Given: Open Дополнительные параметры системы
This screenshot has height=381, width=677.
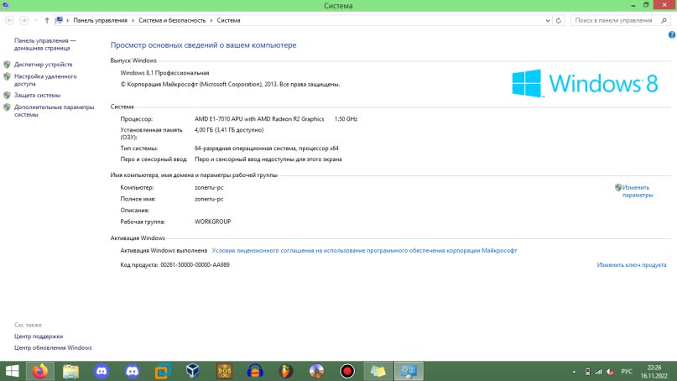Looking at the screenshot, I should tap(54, 111).
